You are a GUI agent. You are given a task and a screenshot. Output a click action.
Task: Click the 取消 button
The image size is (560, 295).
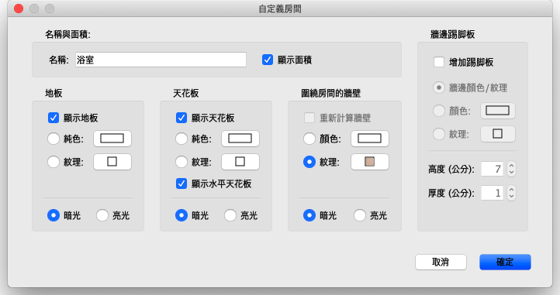click(441, 262)
